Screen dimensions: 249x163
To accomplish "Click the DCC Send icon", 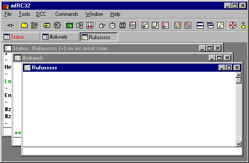I will click(145, 25).
